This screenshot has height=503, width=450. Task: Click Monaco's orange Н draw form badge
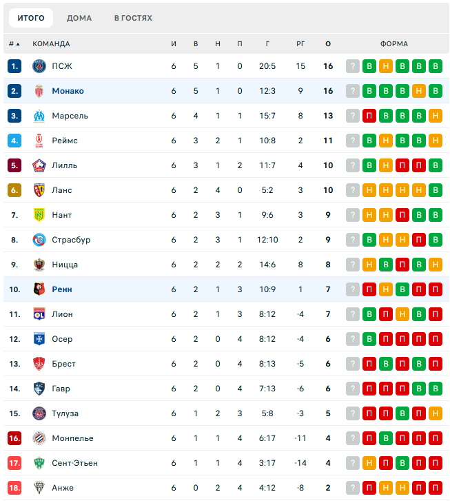tap(418, 91)
